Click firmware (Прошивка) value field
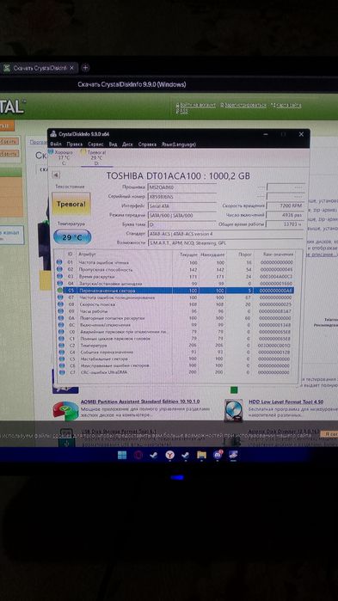338x601 pixels. pos(182,187)
